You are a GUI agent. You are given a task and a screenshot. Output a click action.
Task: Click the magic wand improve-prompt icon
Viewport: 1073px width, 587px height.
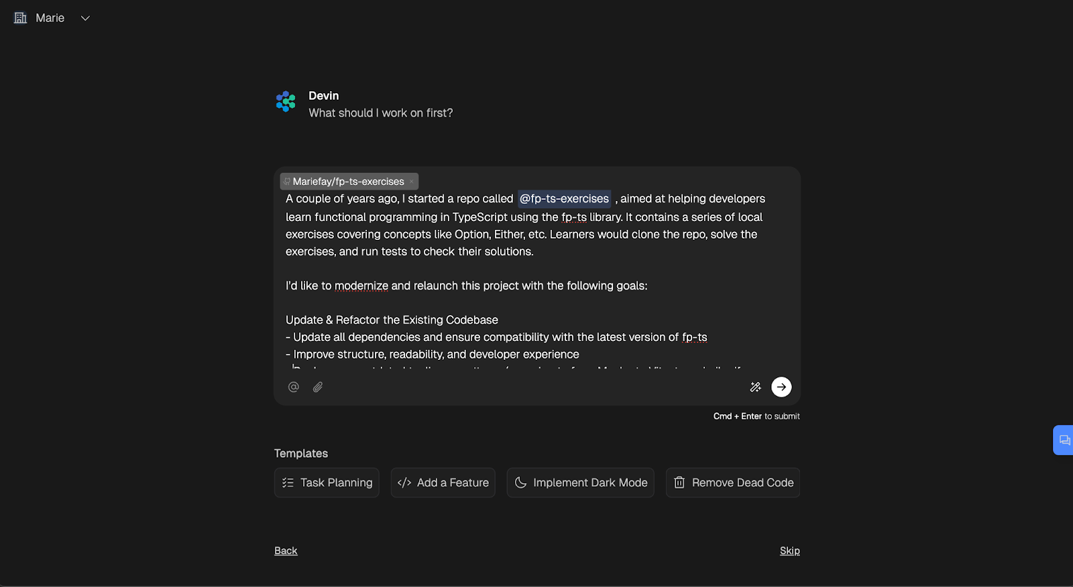[755, 387]
